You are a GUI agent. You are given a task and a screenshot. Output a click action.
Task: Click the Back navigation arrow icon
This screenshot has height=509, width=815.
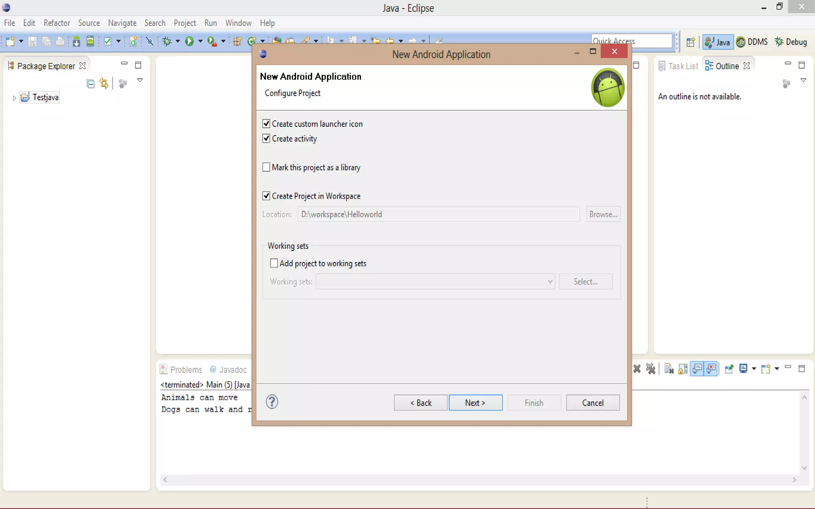click(390, 41)
